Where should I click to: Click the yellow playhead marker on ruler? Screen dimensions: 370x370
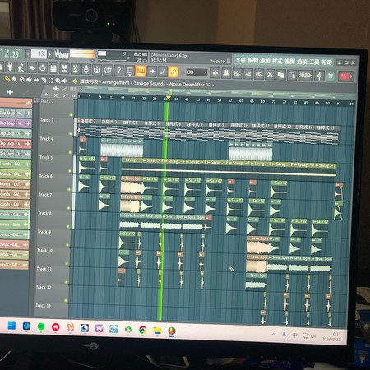point(169,98)
